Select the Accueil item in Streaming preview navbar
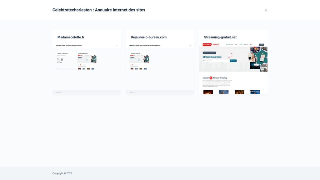 (x=228, y=45)
